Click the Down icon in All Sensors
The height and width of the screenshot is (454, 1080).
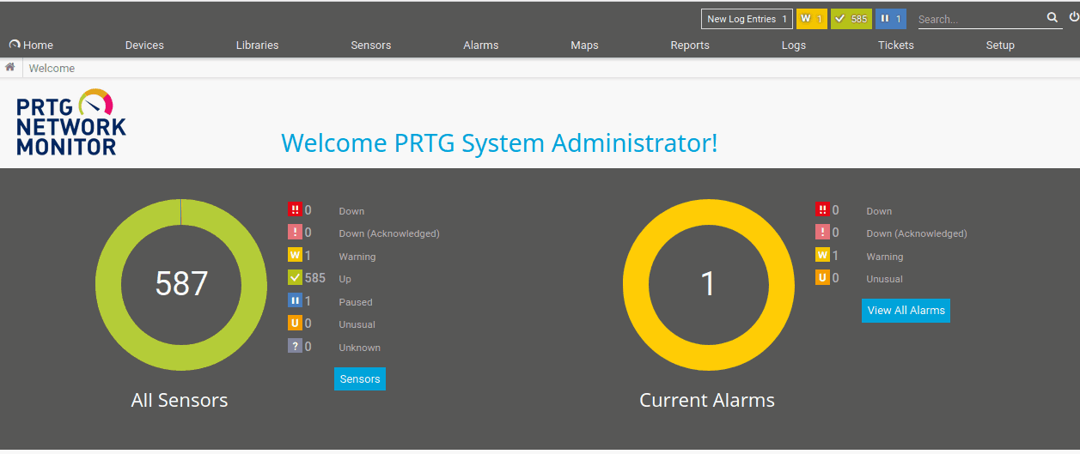pyautogui.click(x=295, y=209)
